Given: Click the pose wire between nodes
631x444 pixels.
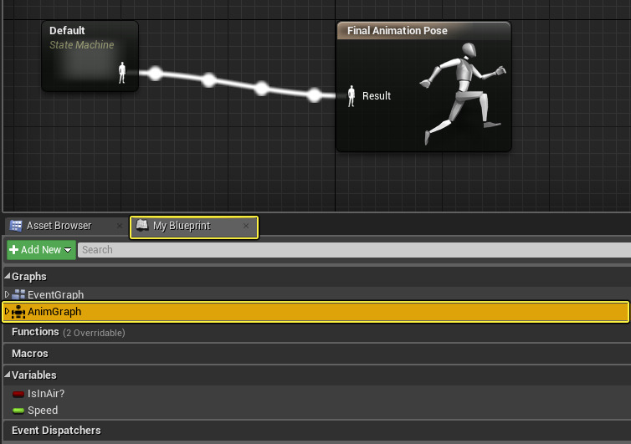Looking at the screenshot, I should [x=235, y=84].
